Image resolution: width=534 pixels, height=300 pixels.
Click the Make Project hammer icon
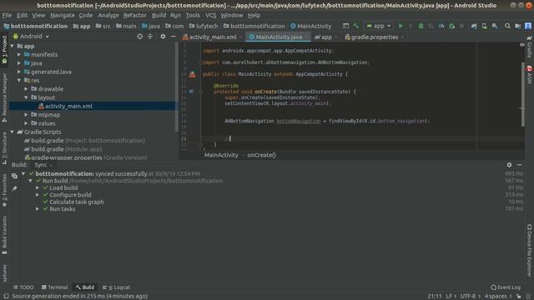tap(356, 26)
